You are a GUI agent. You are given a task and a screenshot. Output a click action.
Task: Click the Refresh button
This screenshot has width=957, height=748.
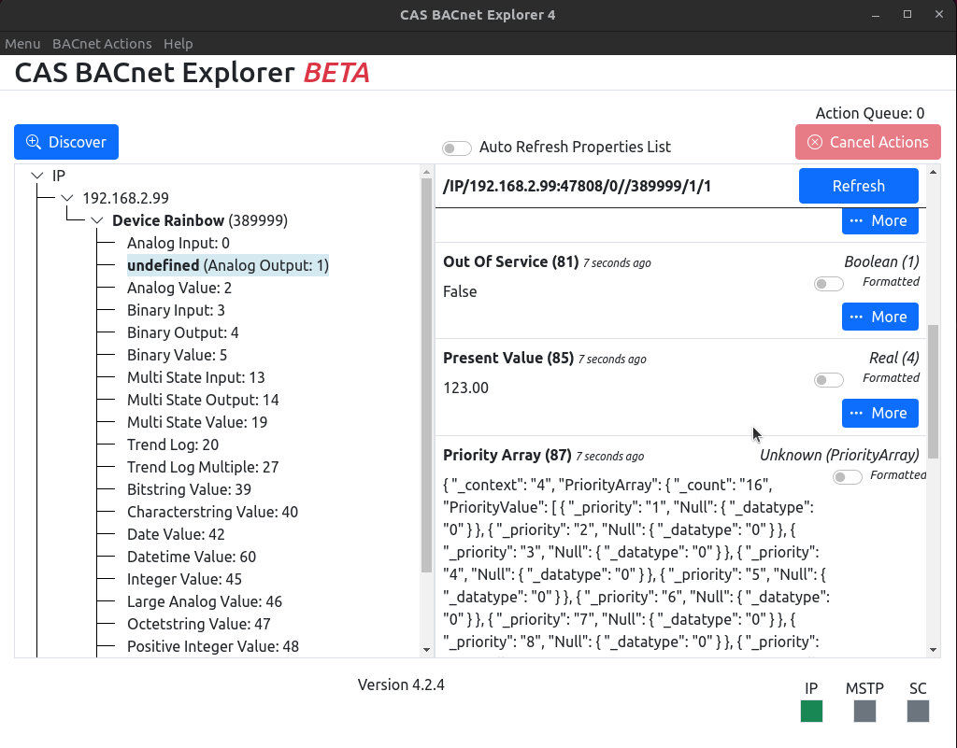click(858, 186)
